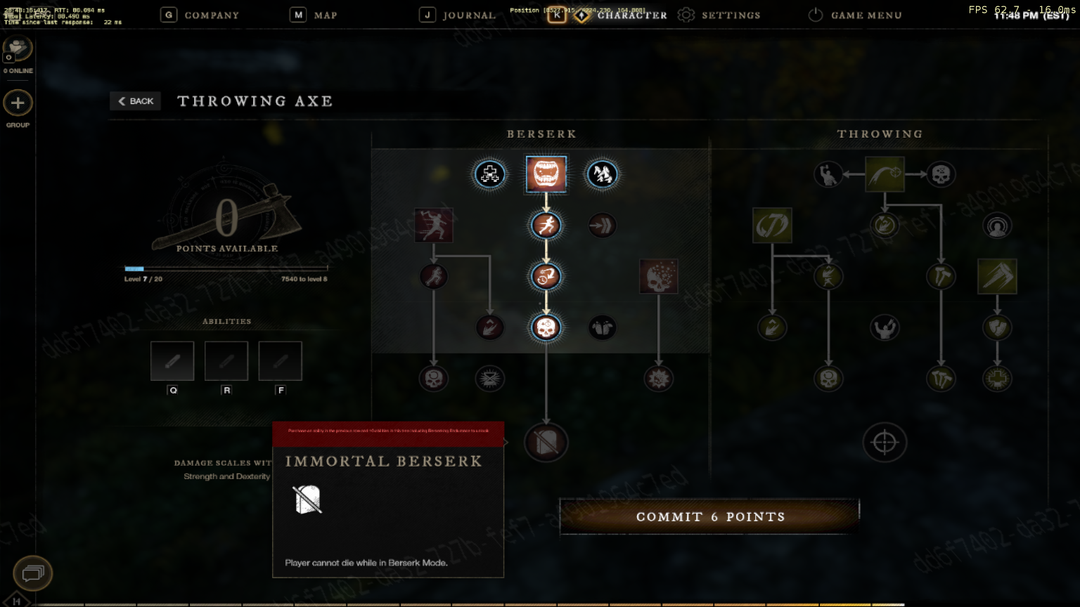This screenshot has width=1080, height=607.
Task: Select the Berserk roaring mouth ability
Action: [546, 174]
